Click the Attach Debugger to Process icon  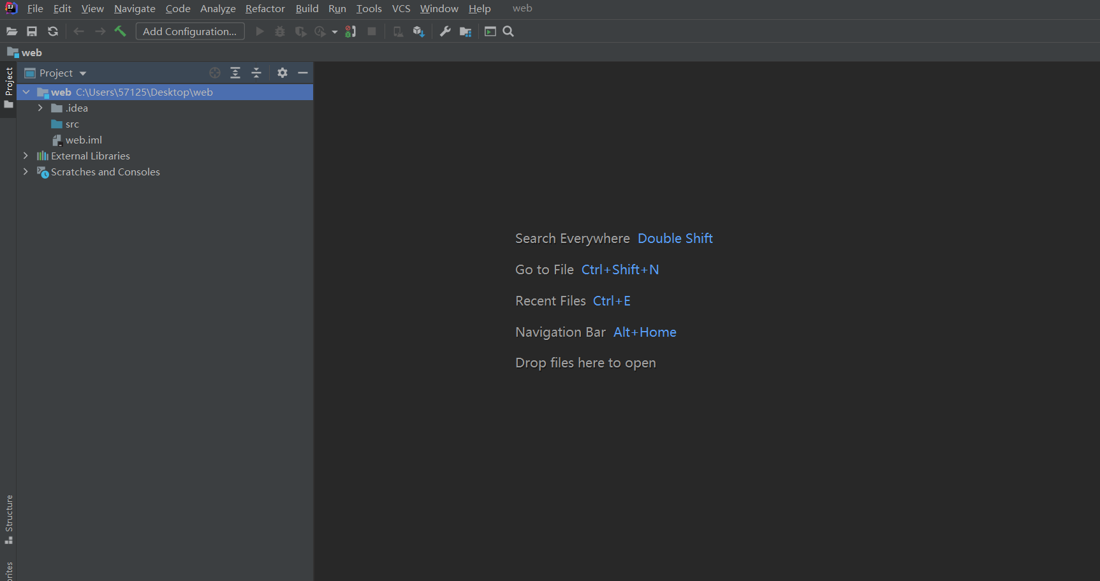[x=351, y=31]
